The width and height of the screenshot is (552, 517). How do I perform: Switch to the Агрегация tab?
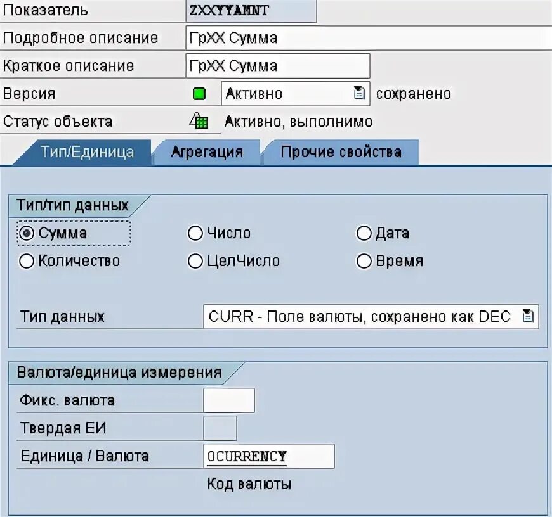pos(206,151)
